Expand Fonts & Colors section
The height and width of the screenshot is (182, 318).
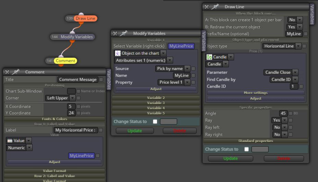[x=54, y=119]
